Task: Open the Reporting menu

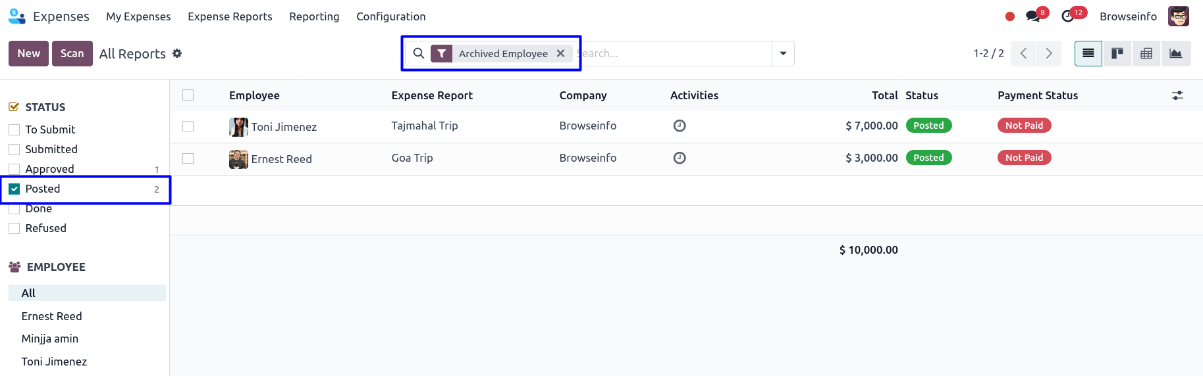Action: pyautogui.click(x=314, y=16)
